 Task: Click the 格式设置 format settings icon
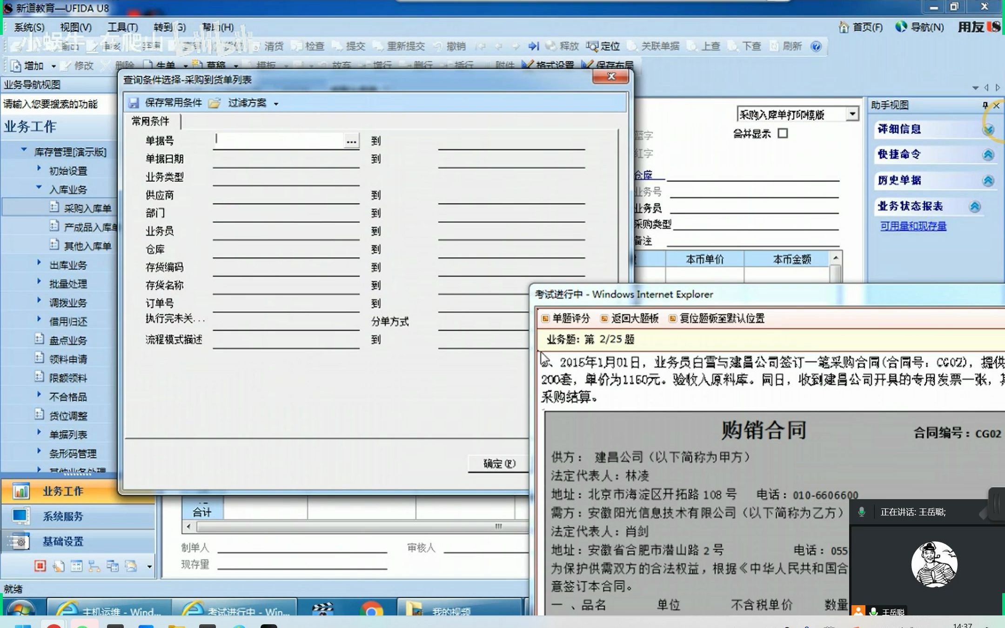527,65
